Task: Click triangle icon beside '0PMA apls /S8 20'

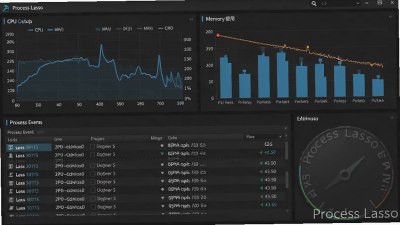Action: pyautogui.click(x=162, y=197)
